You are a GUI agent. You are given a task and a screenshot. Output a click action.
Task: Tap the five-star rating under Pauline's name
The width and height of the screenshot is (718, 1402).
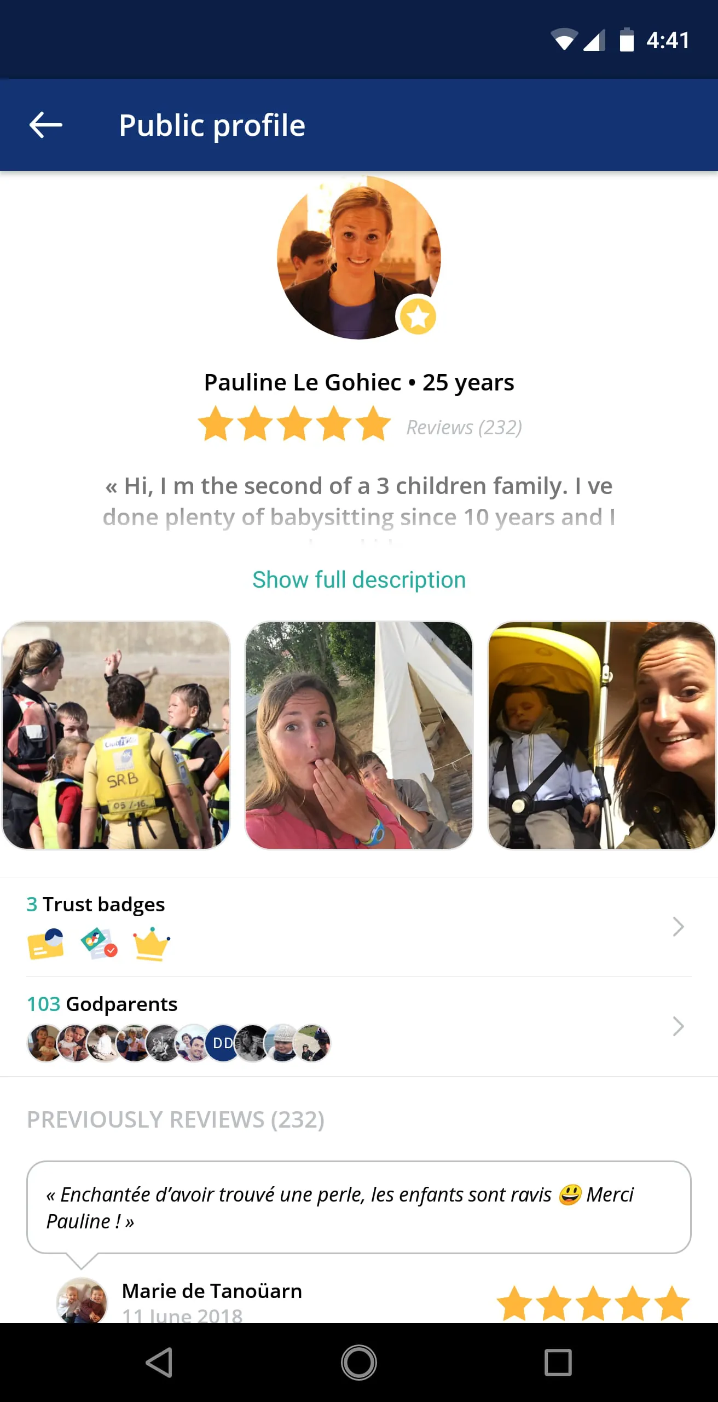pos(294,424)
